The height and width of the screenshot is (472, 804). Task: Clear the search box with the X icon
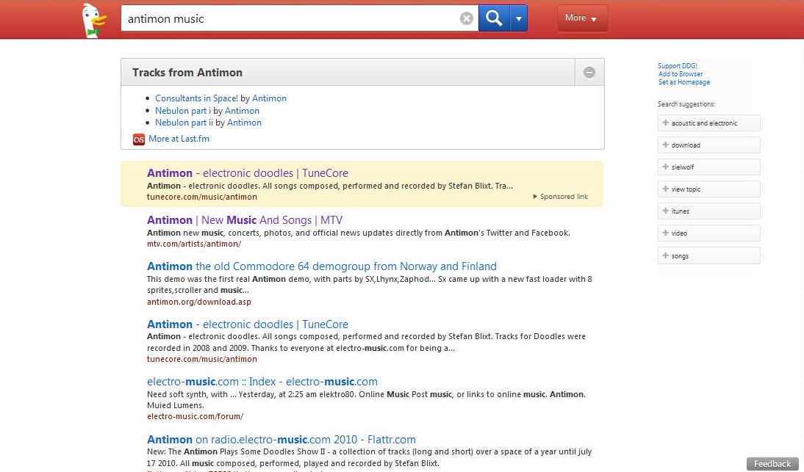pos(467,18)
